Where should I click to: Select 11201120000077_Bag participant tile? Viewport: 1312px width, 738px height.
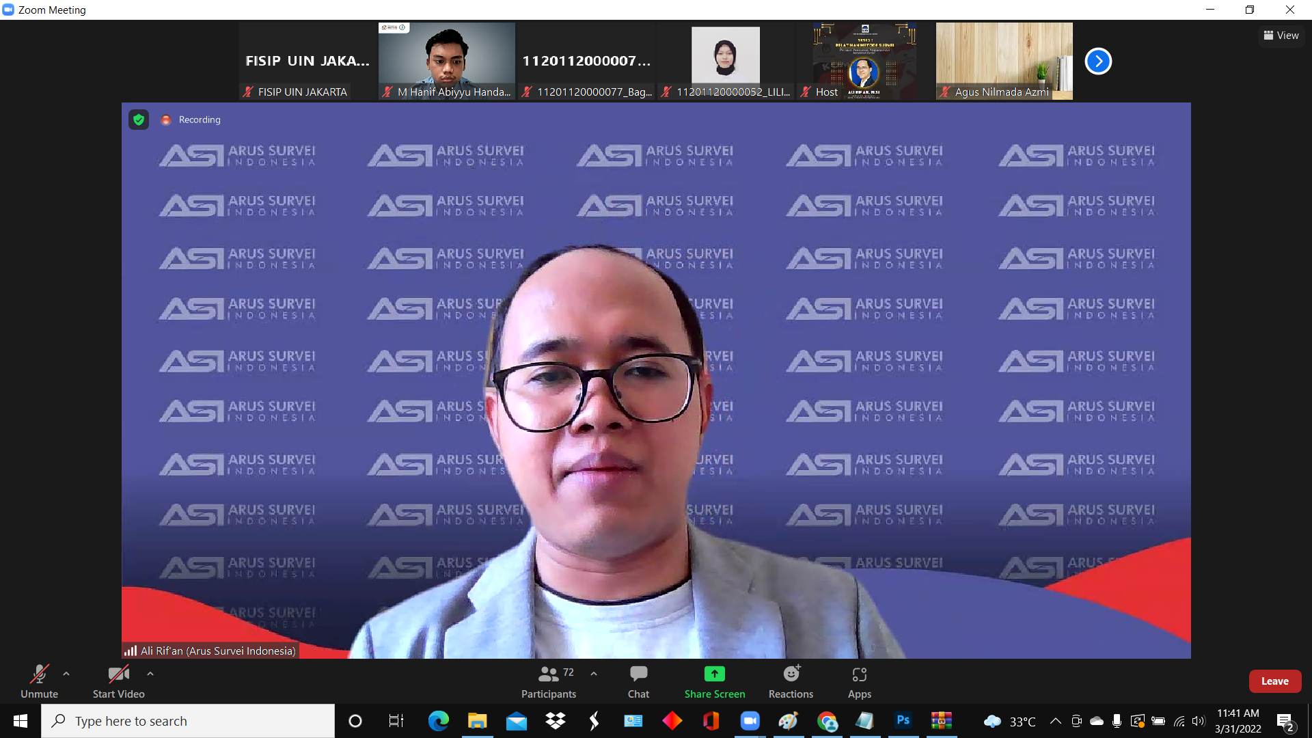pos(586,61)
